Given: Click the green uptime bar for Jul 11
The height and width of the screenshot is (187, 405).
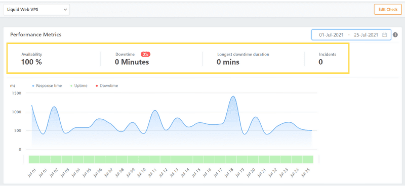Looking at the screenshot, I should point(154,159).
